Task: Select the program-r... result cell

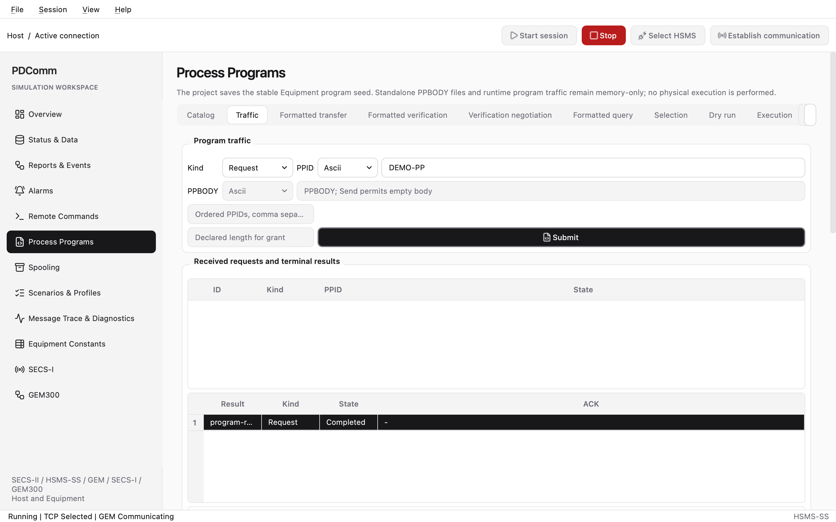Action: (233, 422)
